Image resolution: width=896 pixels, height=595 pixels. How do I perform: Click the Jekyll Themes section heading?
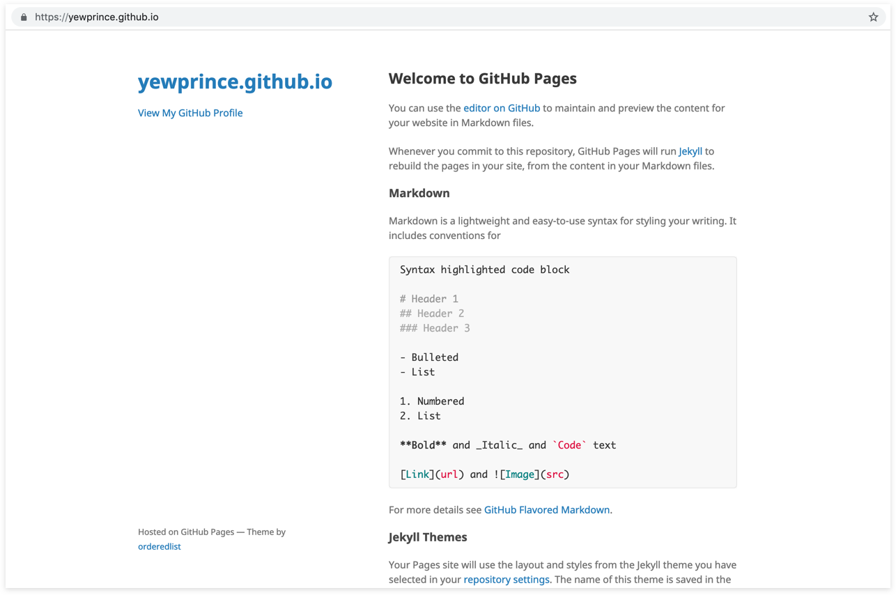(427, 536)
